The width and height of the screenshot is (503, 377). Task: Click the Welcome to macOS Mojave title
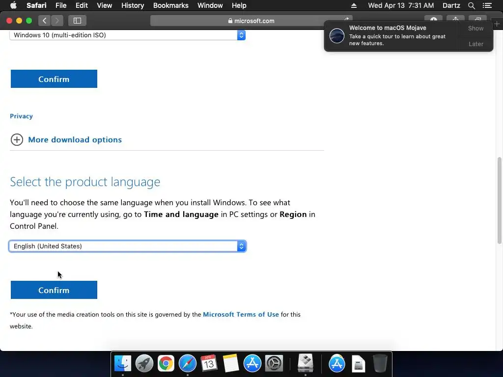(388, 28)
